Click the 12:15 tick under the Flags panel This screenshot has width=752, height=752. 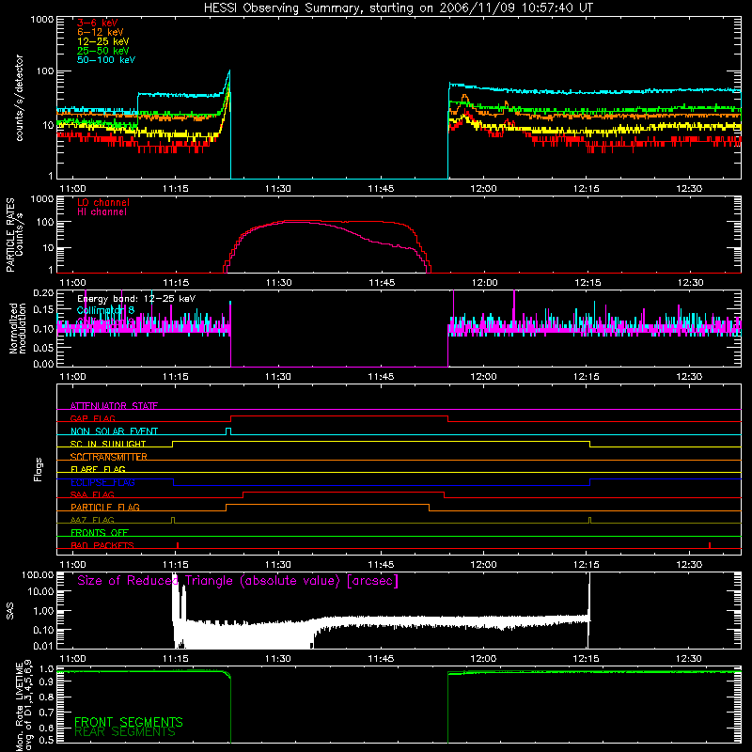pyautogui.click(x=587, y=565)
